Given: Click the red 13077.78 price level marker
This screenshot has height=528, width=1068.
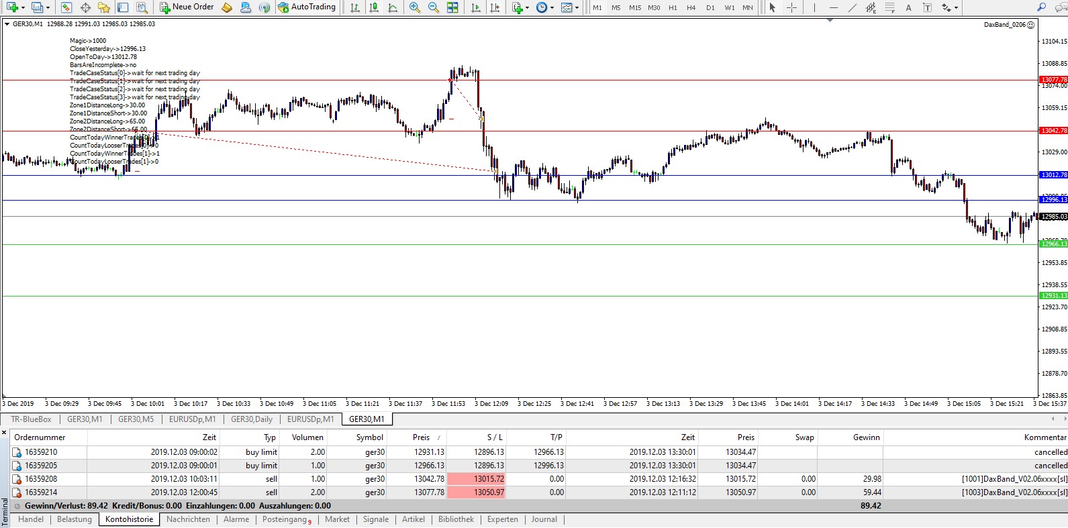Looking at the screenshot, I should coord(1053,80).
